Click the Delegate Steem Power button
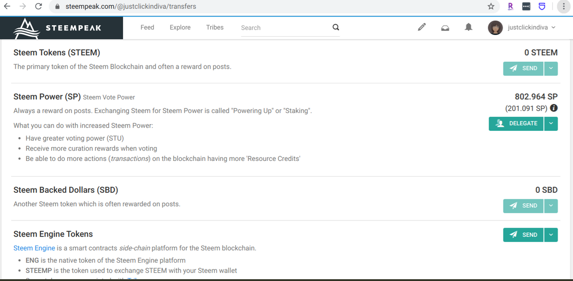The image size is (573, 281). click(x=516, y=124)
